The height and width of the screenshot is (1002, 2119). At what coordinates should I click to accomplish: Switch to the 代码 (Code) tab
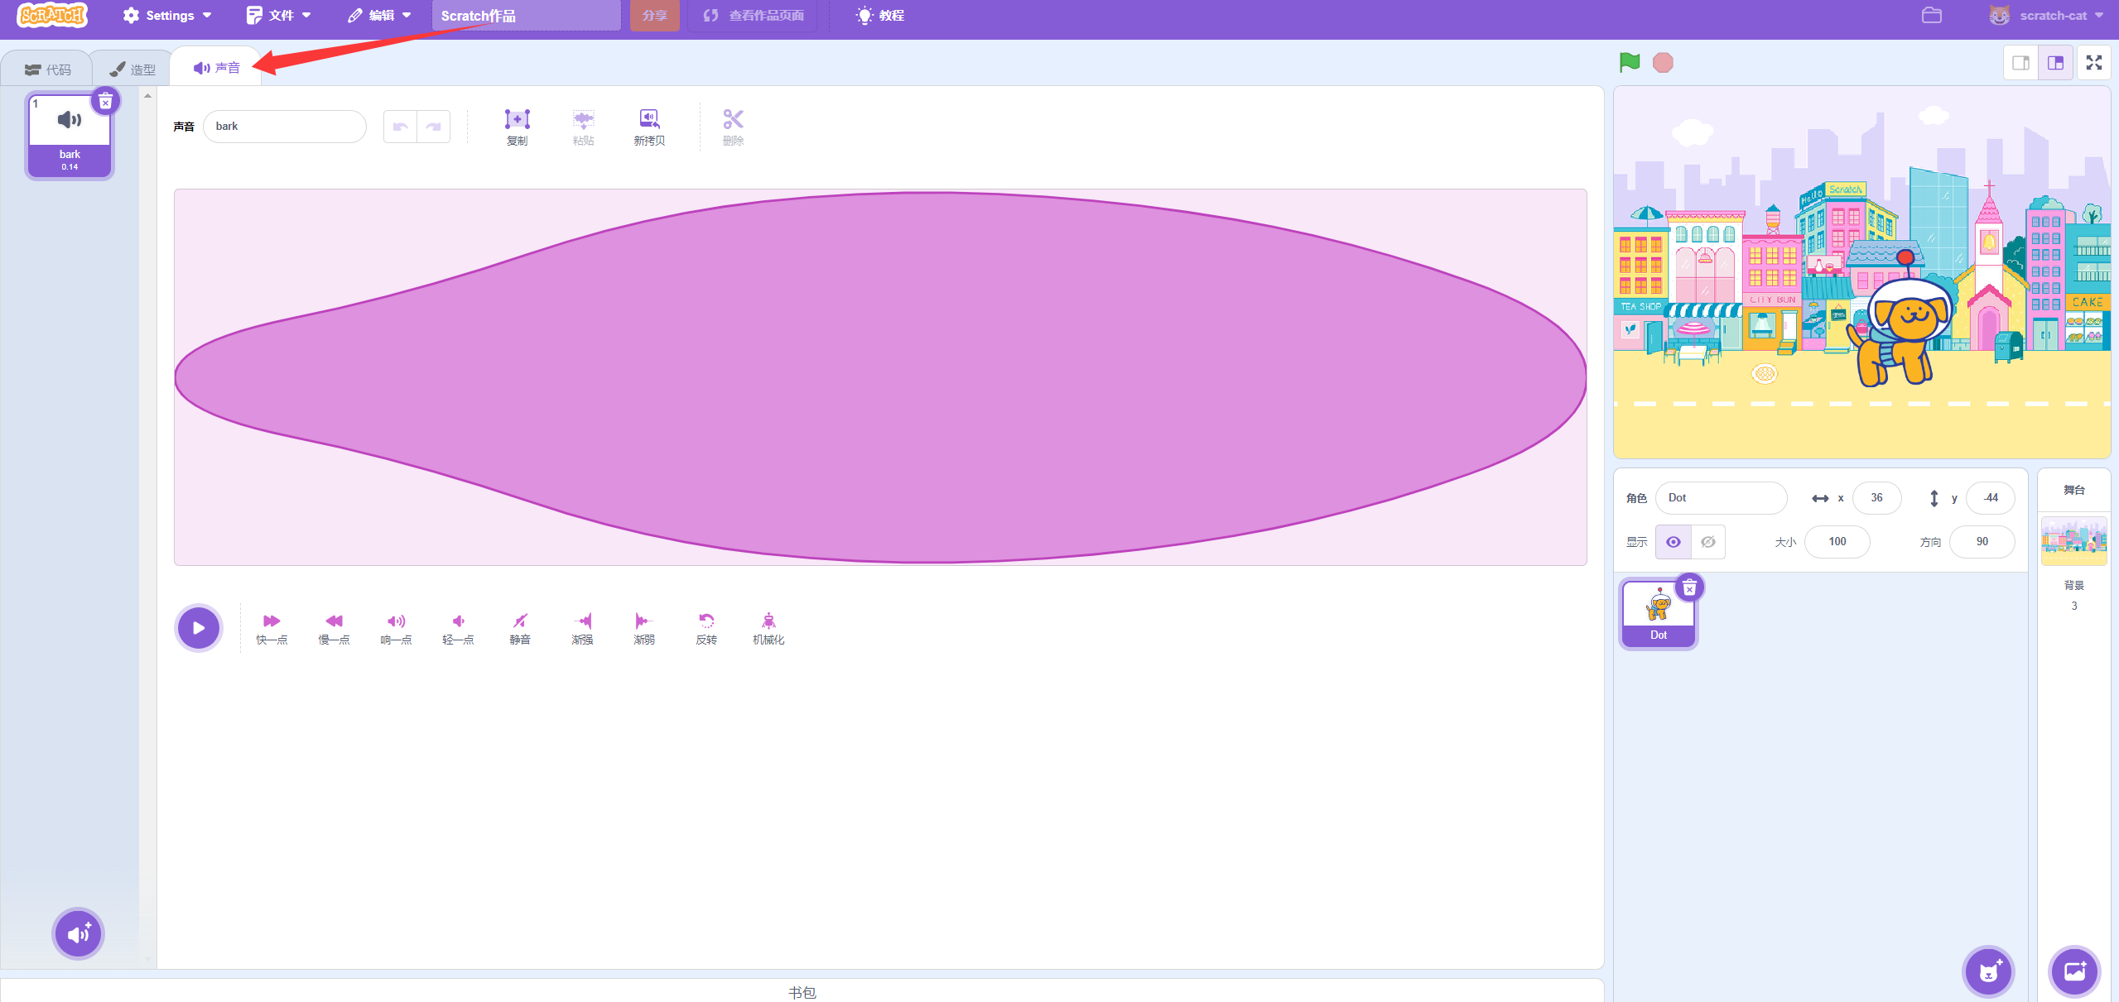coord(48,70)
